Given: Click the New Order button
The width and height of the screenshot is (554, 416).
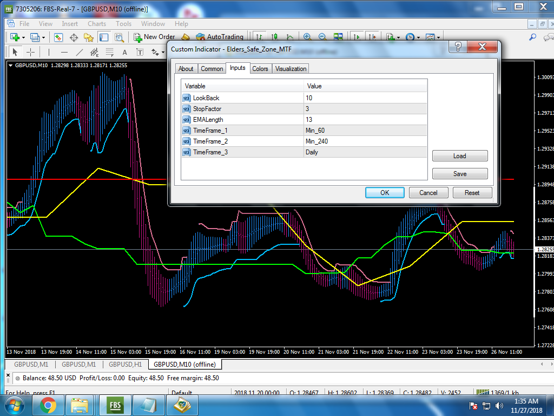Looking at the screenshot, I should (154, 37).
